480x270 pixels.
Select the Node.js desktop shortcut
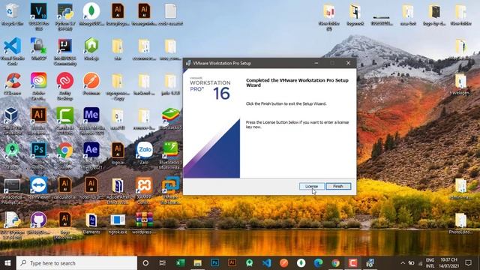(x=91, y=49)
